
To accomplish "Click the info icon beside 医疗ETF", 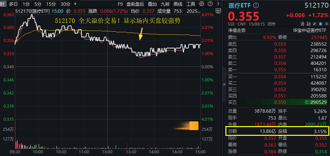I will [x=256, y=6].
